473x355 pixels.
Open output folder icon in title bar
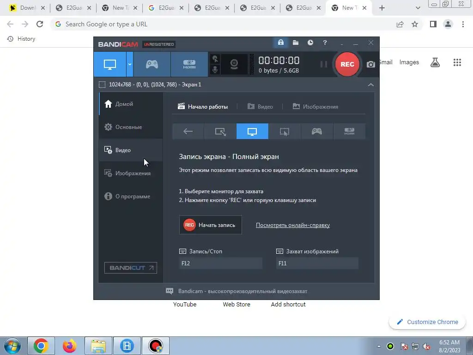296,43
